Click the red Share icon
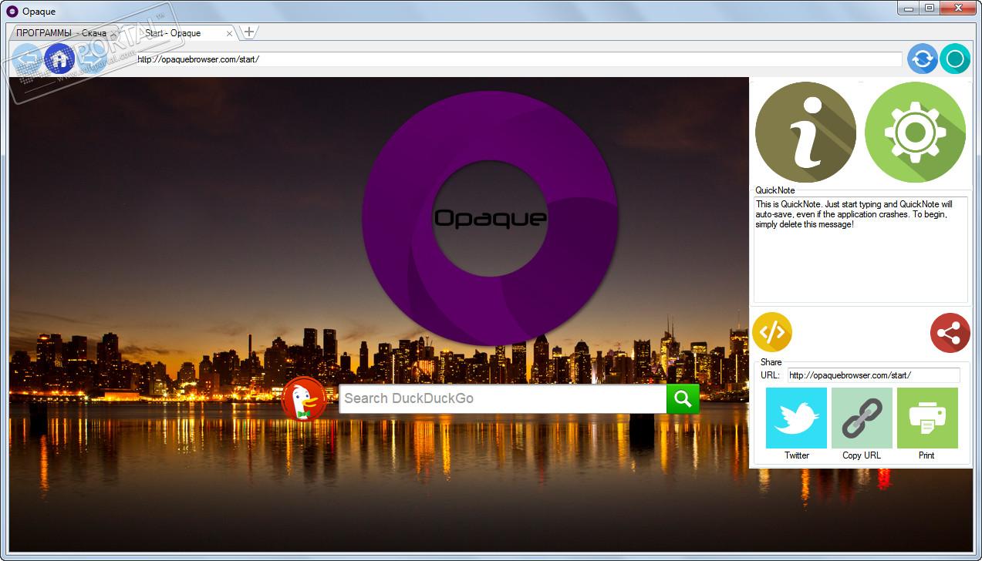This screenshot has height=561, width=982. (x=950, y=333)
